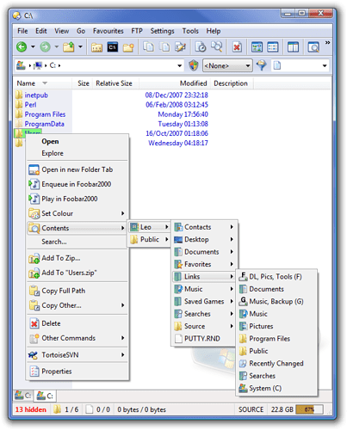Click the green Back arrow button
This screenshot has width=347, height=430.
click(x=22, y=46)
